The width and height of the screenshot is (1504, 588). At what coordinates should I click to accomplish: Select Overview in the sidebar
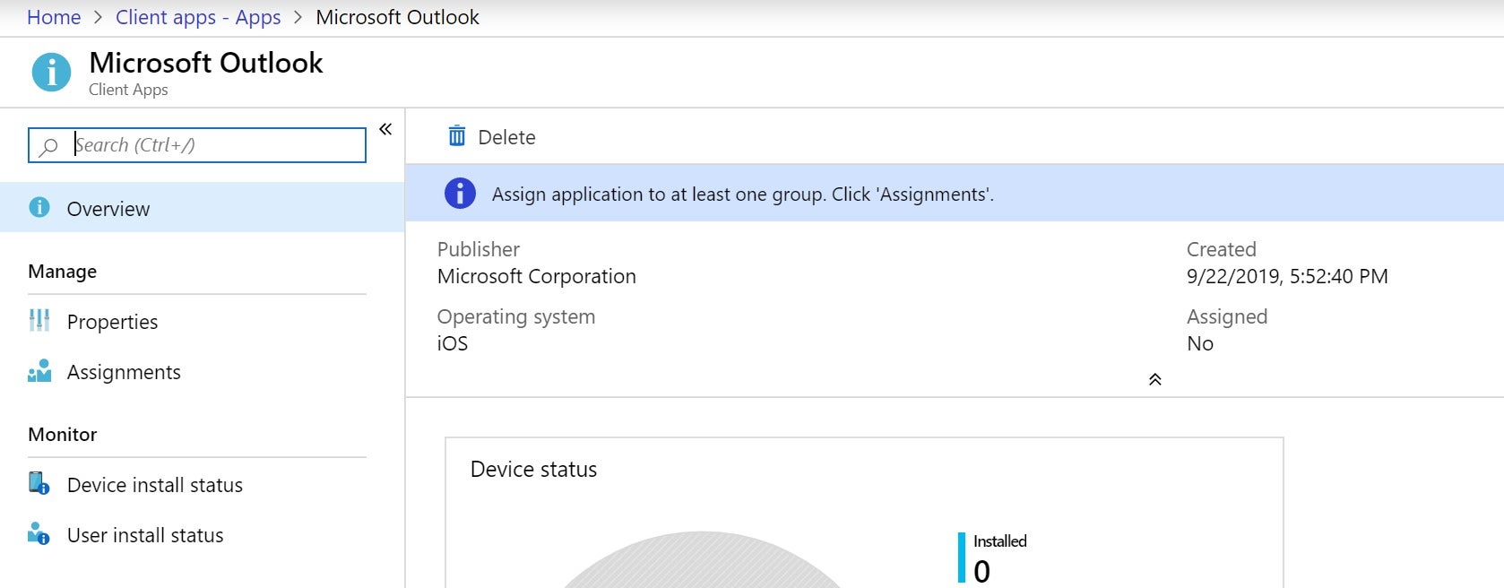202,208
